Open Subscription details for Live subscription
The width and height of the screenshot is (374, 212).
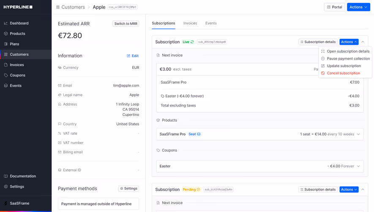318,42
